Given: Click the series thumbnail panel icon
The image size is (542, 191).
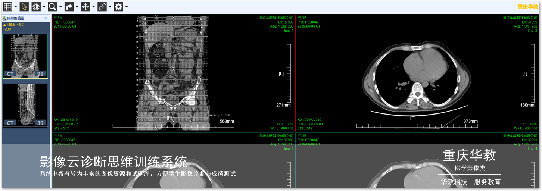Looking at the screenshot, I should tap(4, 18).
